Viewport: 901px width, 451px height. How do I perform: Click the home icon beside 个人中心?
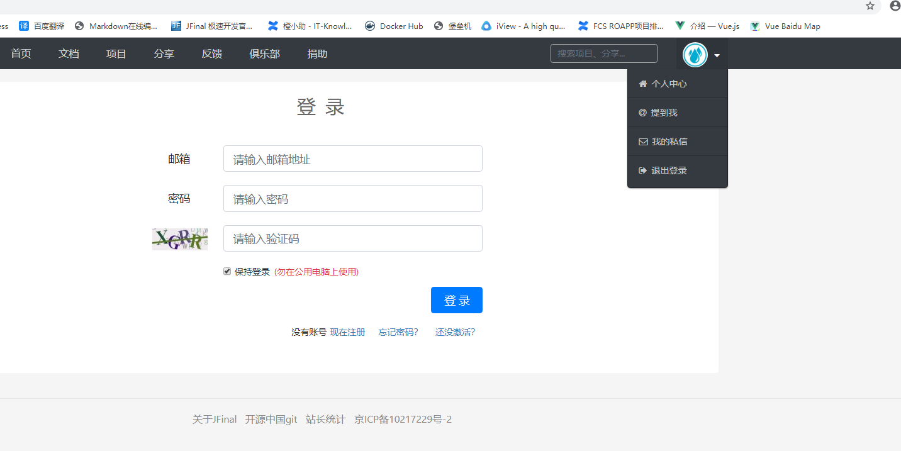[642, 84]
